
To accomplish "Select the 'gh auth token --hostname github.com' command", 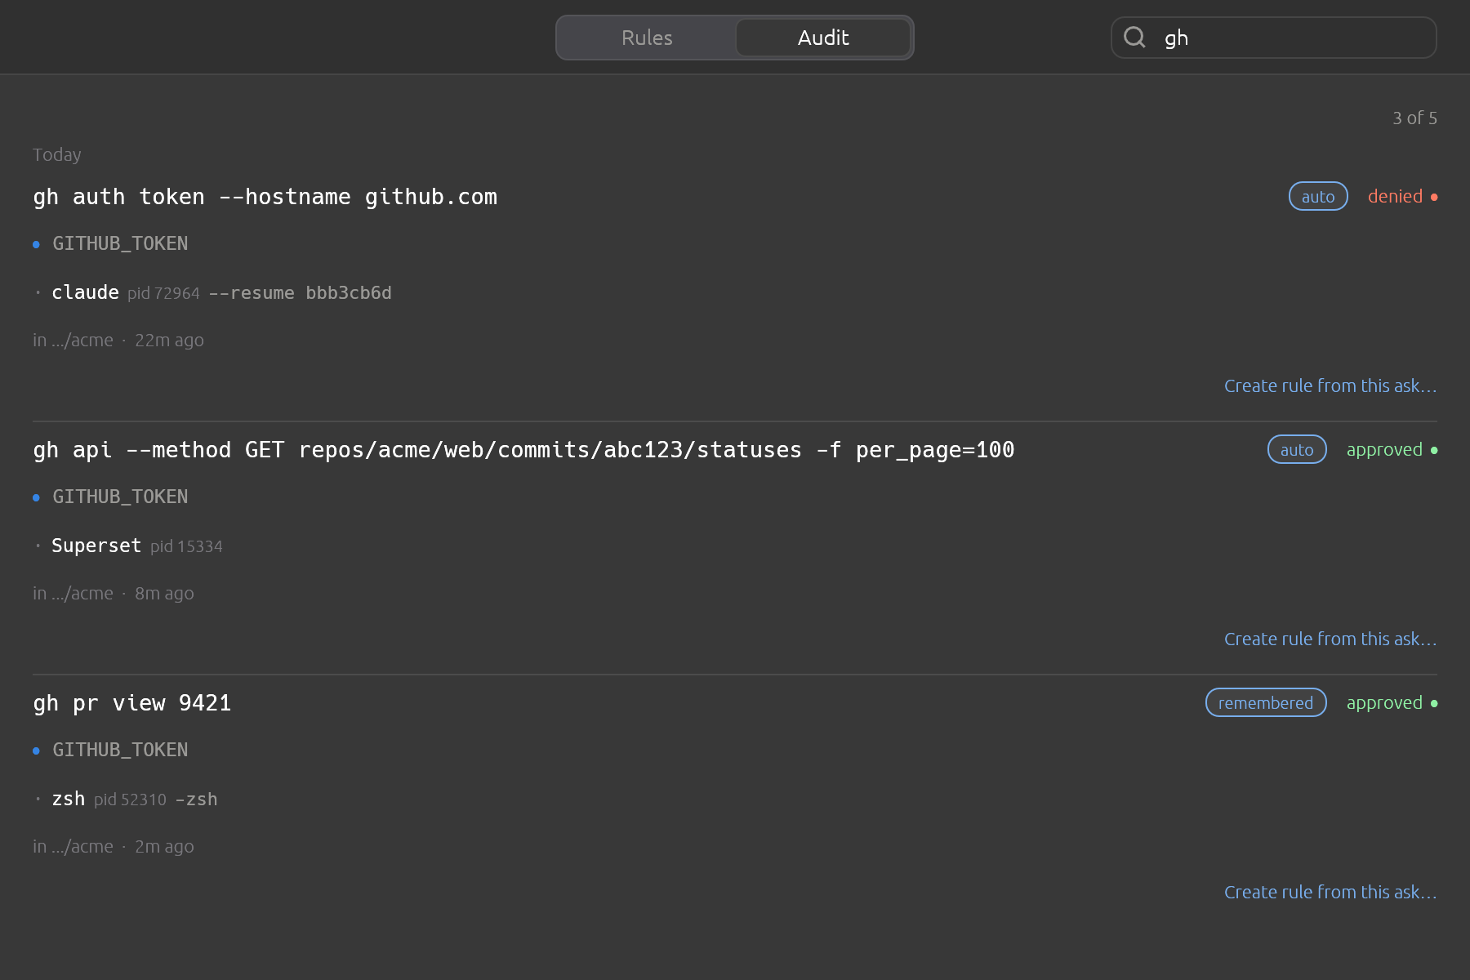I will tap(265, 197).
